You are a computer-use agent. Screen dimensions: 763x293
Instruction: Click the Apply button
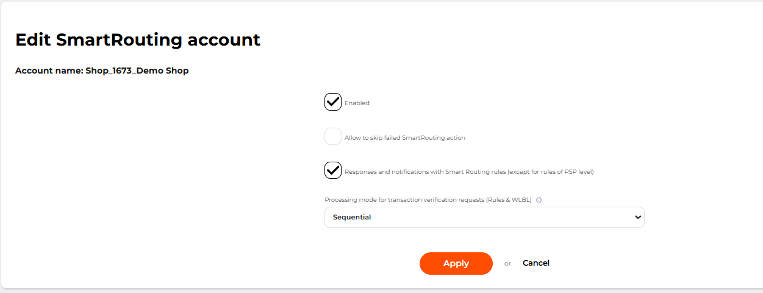click(x=456, y=263)
